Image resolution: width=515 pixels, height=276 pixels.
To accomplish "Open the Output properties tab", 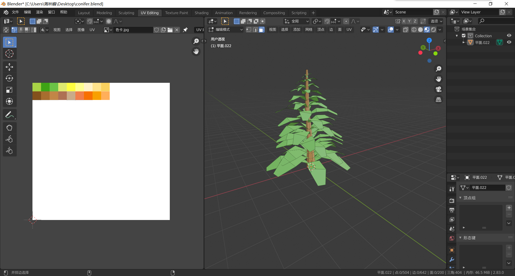I will (452, 210).
